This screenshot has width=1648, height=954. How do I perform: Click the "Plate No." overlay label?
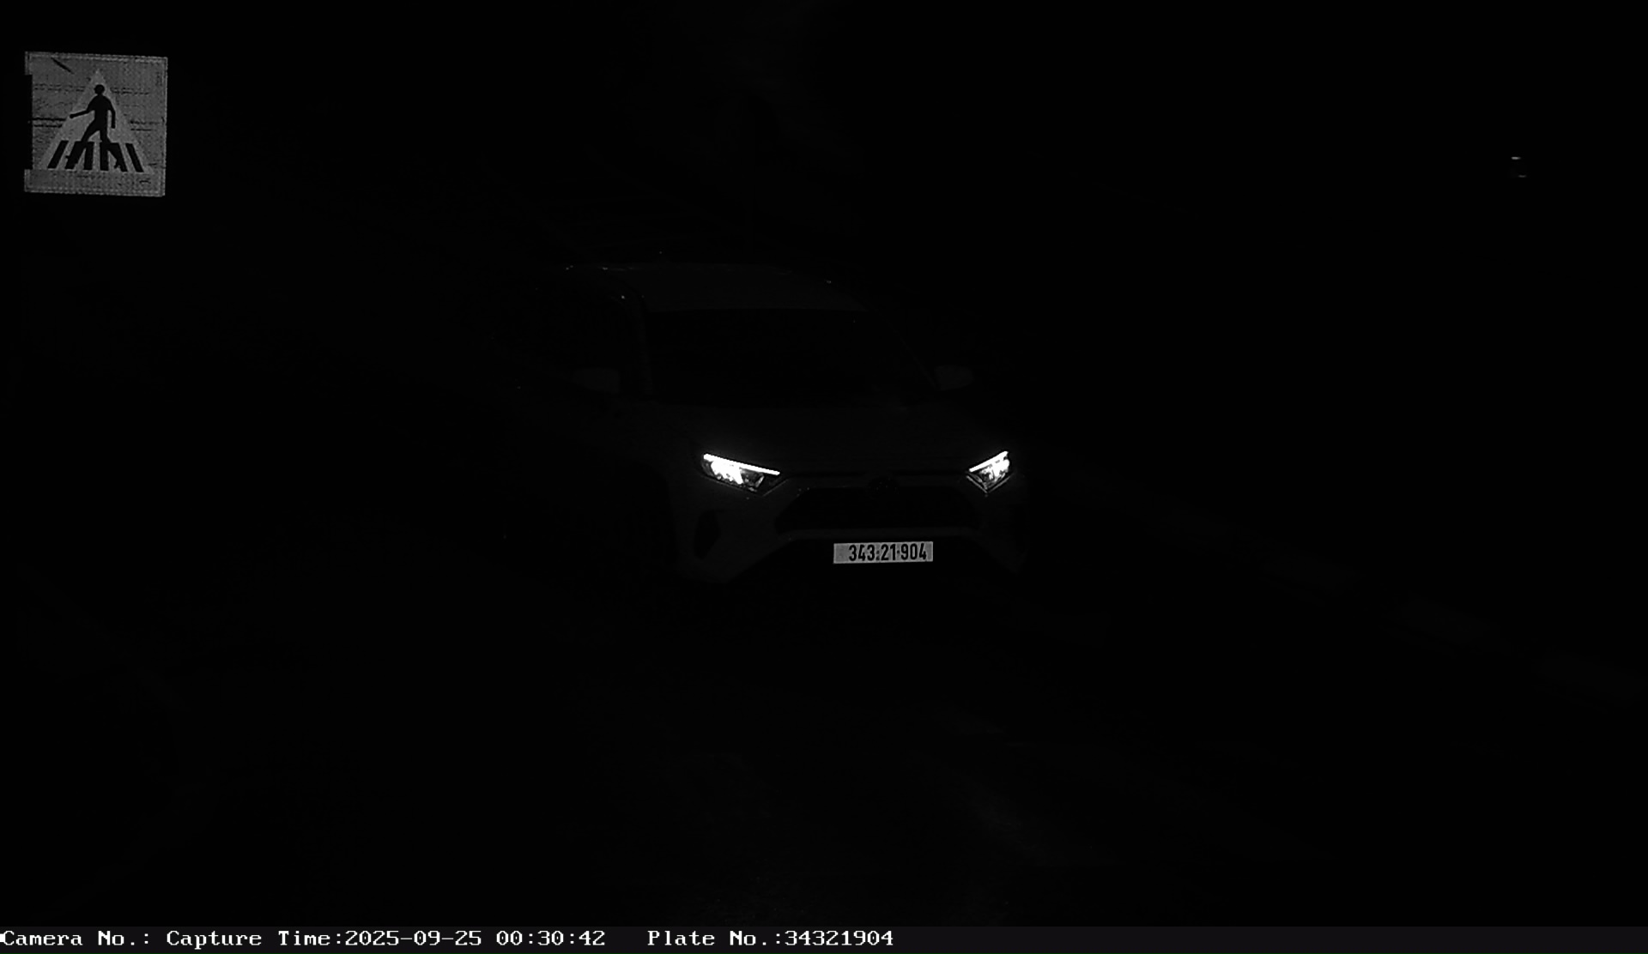[710, 939]
